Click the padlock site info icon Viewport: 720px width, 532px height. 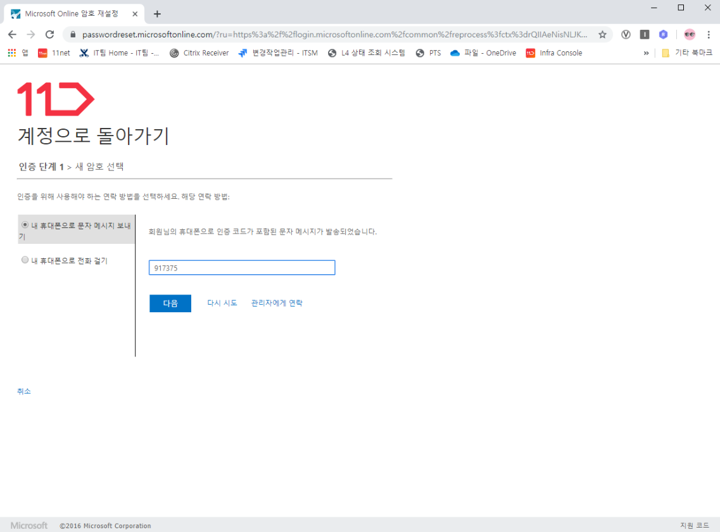point(73,34)
